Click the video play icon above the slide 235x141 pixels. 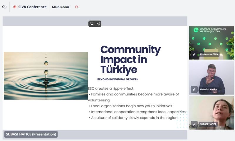click(x=98, y=24)
